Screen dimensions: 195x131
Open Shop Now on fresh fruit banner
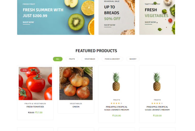point(28,22)
